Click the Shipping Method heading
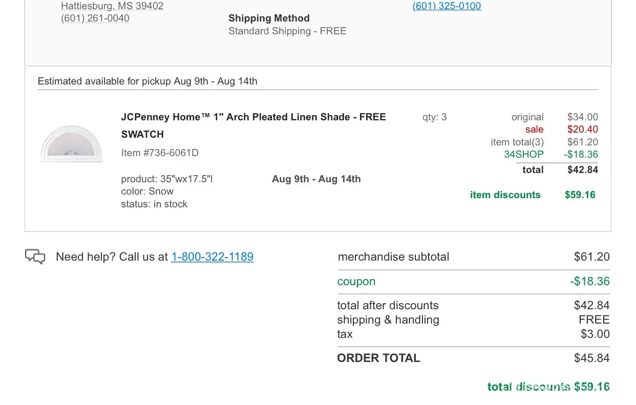 (x=269, y=18)
